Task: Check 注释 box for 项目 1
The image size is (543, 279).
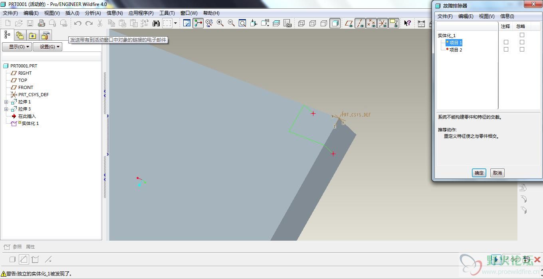Action: click(506, 42)
